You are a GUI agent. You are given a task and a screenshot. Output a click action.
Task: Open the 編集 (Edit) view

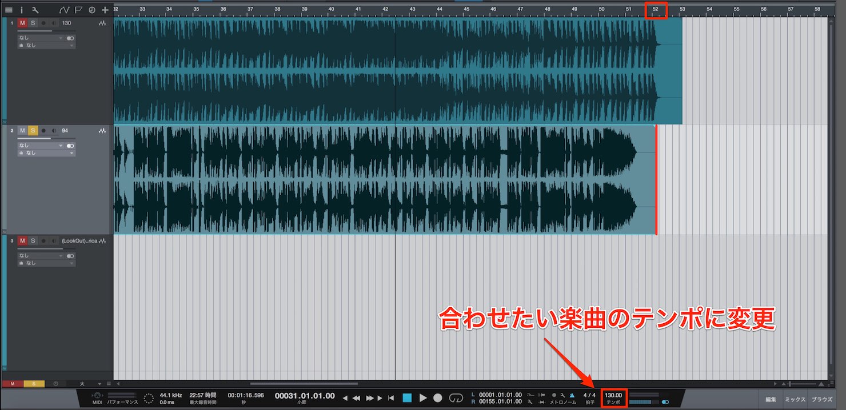tap(771, 399)
